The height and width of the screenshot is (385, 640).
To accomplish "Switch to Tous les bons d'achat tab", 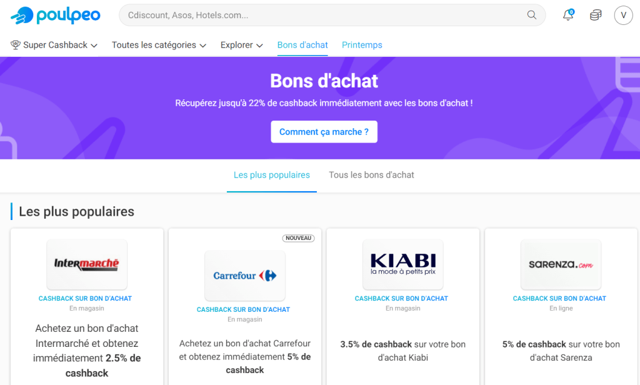I will coord(371,175).
